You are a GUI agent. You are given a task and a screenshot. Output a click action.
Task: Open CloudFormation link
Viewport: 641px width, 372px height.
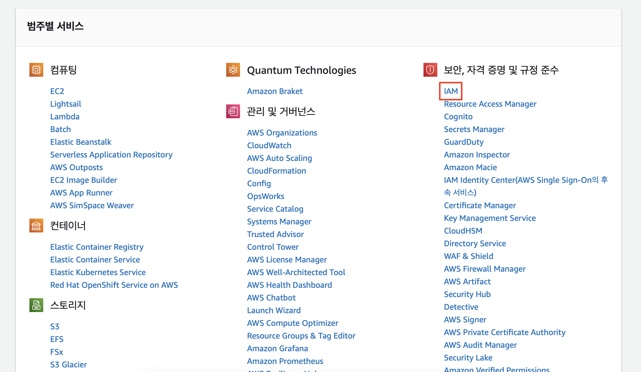tap(277, 171)
